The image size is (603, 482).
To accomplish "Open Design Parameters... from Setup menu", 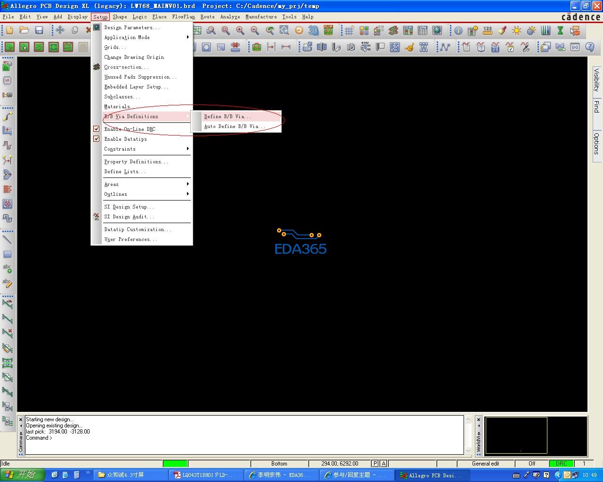I will [x=142, y=27].
